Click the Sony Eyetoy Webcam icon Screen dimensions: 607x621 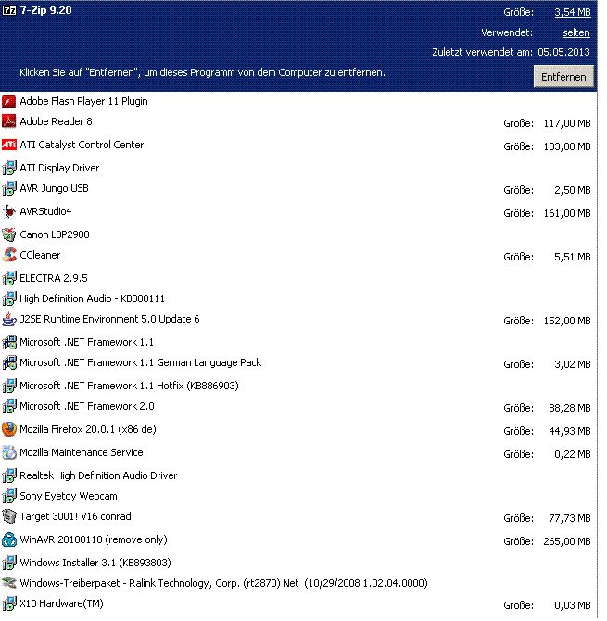pyautogui.click(x=8, y=496)
